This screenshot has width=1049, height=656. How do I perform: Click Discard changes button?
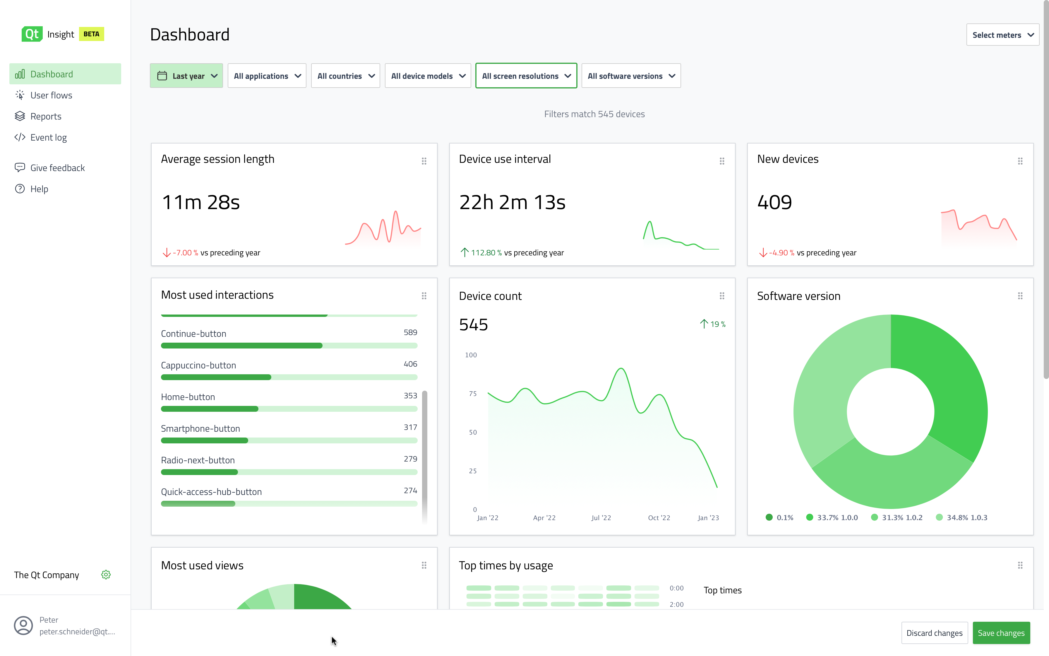pos(934,633)
